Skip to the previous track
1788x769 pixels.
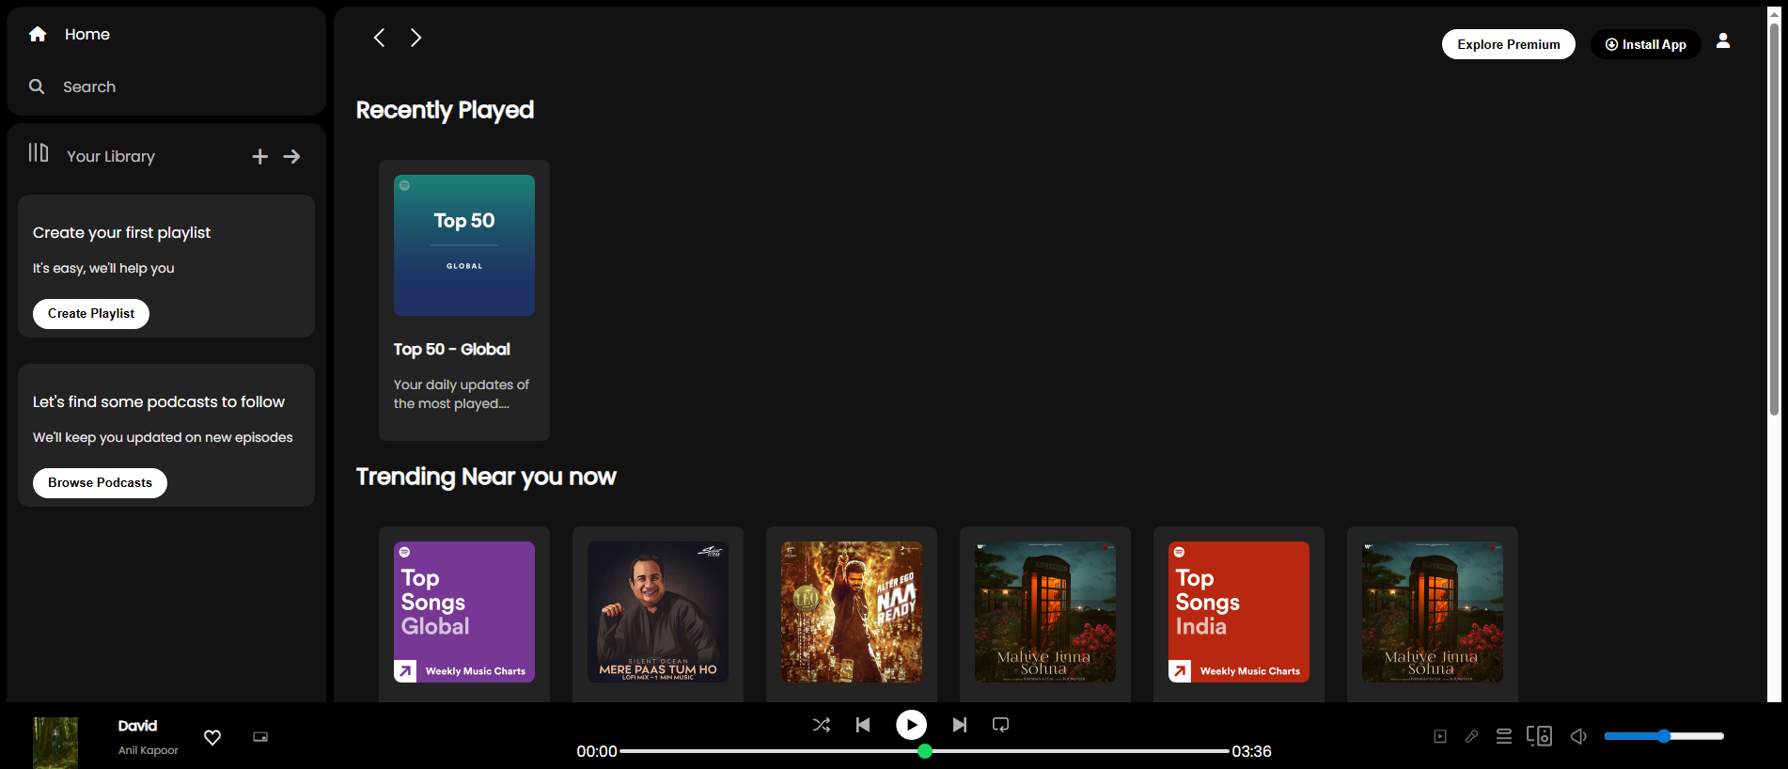pos(863,725)
